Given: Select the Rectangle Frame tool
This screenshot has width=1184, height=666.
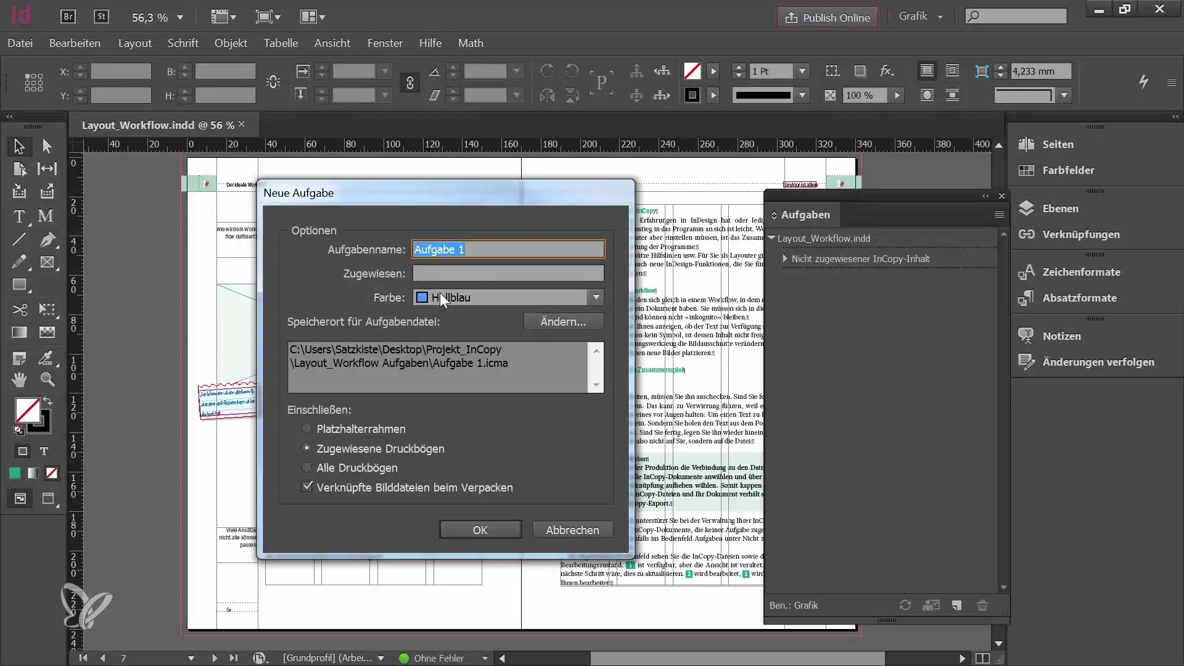Looking at the screenshot, I should (47, 262).
